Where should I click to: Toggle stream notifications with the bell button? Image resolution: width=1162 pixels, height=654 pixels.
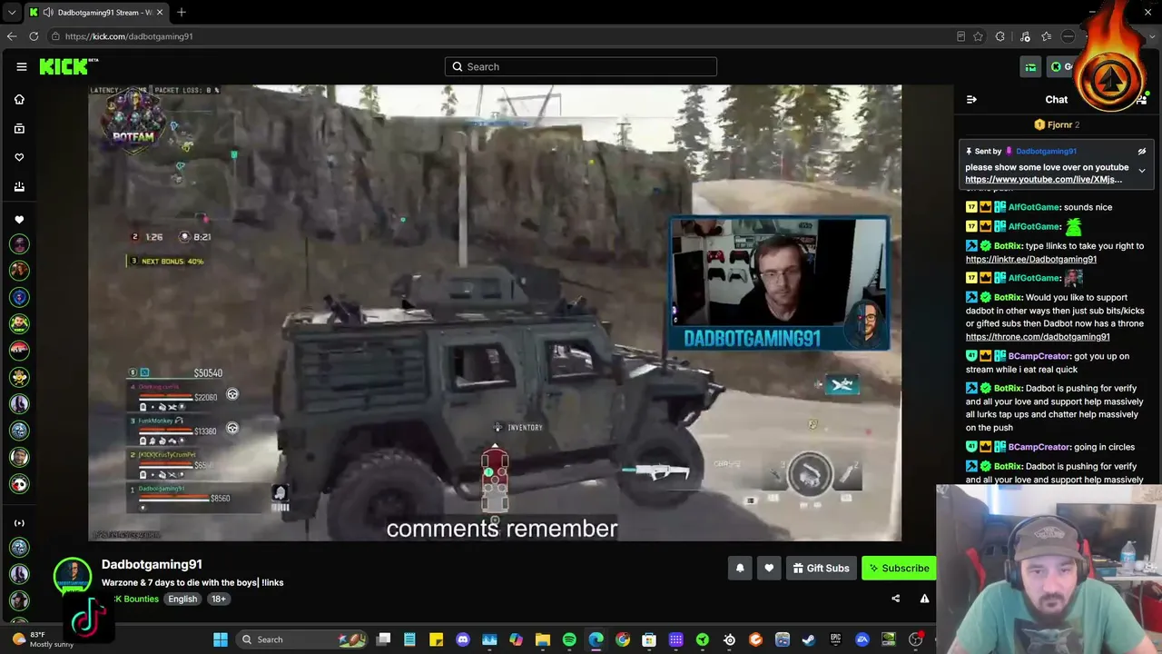pyautogui.click(x=740, y=568)
